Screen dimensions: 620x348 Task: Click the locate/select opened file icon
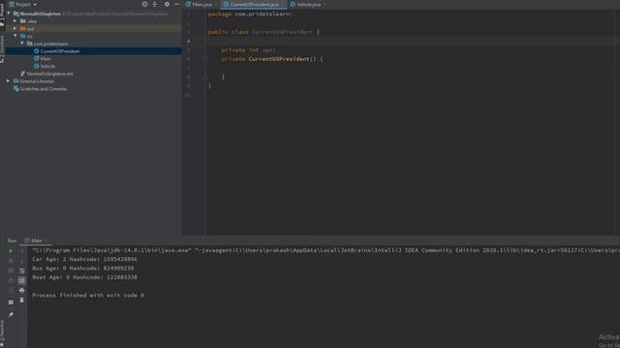[144, 4]
